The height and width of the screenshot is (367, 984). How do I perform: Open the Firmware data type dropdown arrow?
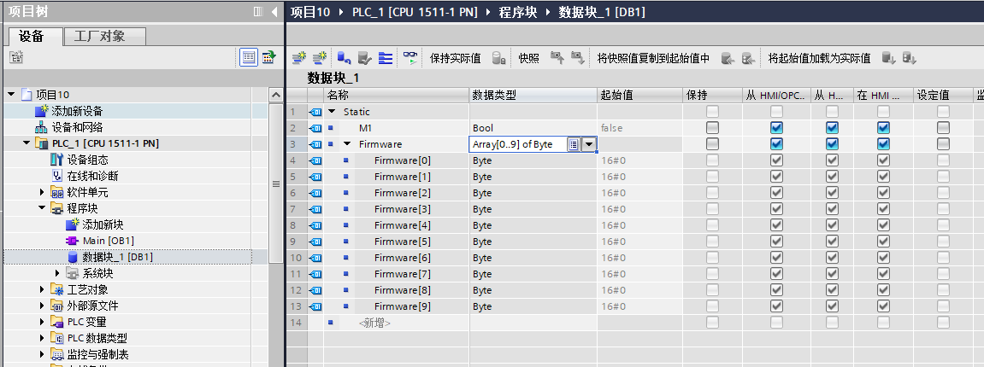tap(589, 144)
